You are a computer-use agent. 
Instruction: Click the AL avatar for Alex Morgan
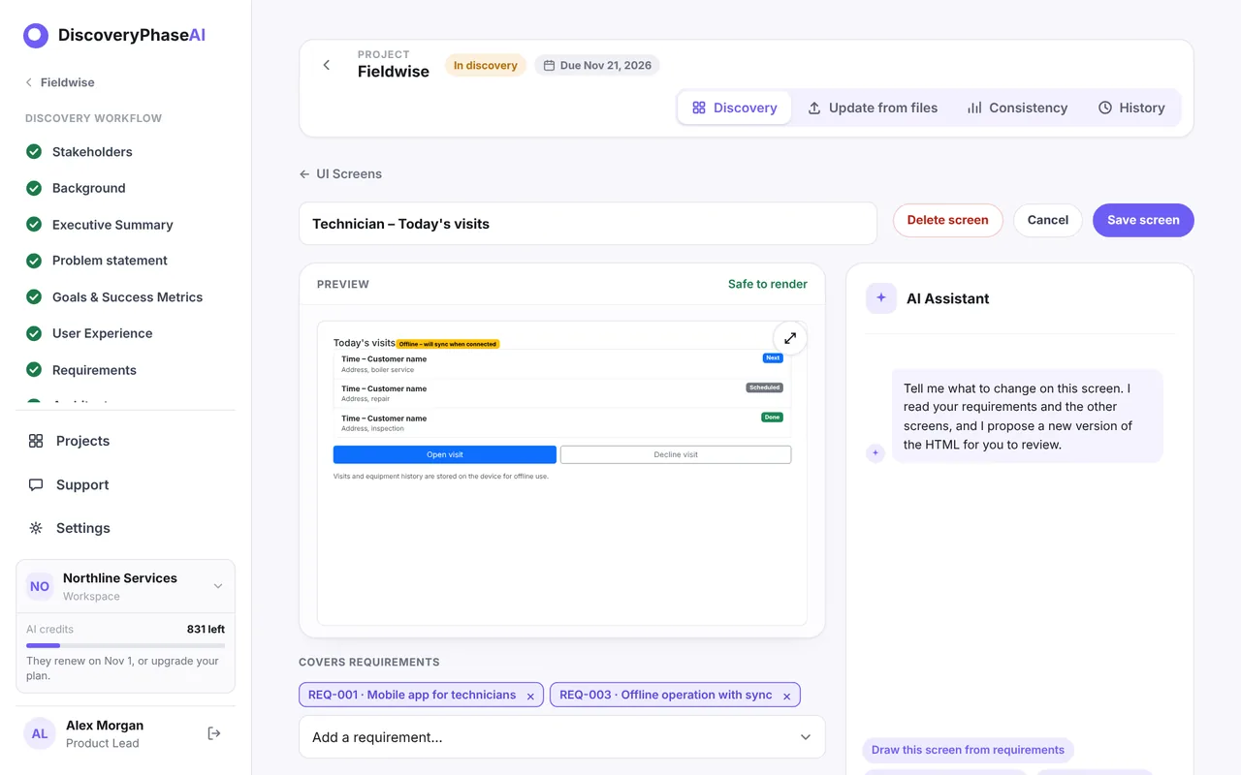coord(40,733)
